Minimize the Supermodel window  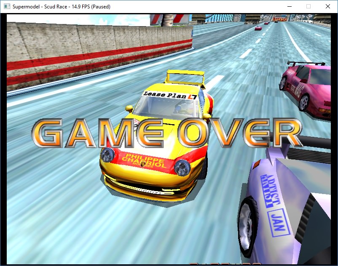(x=290, y=6)
